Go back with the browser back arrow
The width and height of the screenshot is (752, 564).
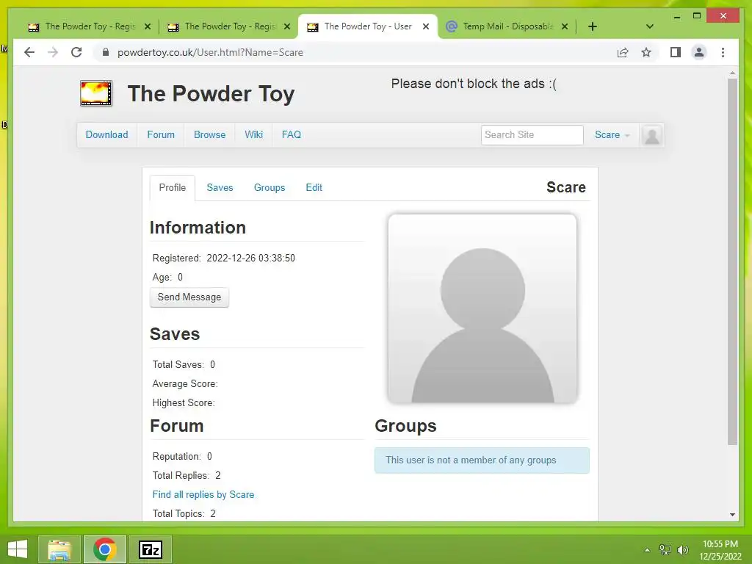point(29,52)
